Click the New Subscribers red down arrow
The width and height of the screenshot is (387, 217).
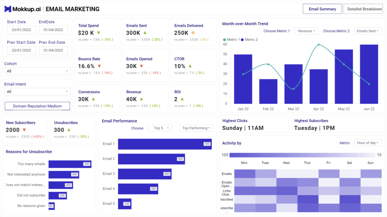click(24, 130)
